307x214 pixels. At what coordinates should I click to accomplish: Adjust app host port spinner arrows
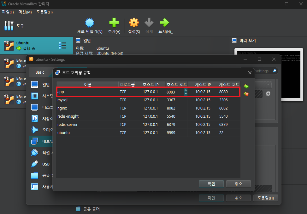[186, 92]
